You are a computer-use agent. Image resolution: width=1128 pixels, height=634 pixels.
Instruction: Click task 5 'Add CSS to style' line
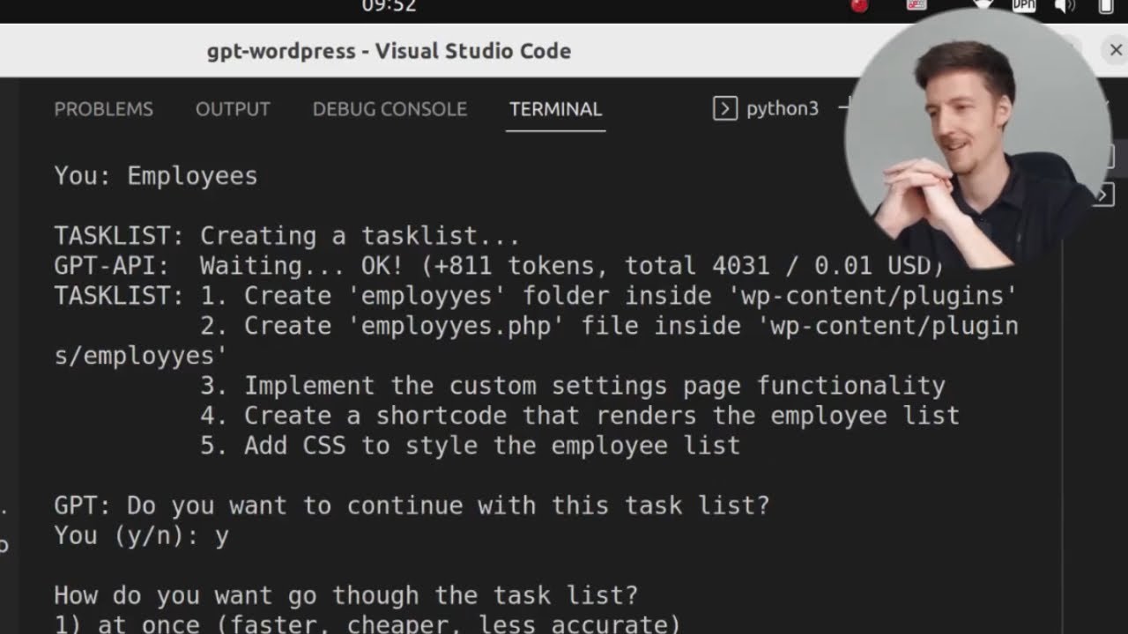(470, 446)
